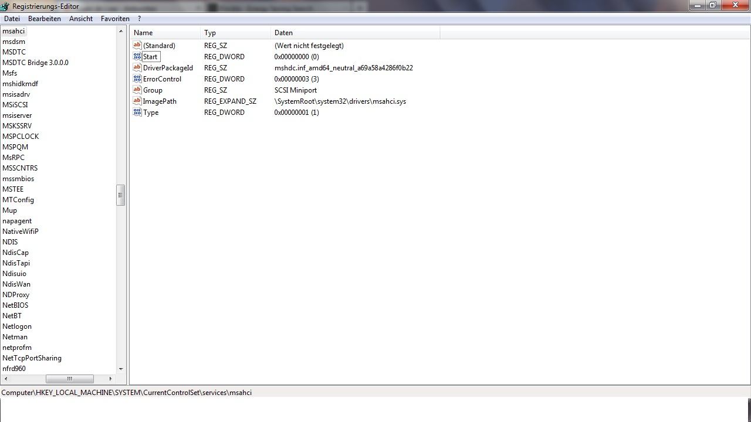Select the msahci key in the tree
Screen dimensions: 751x422
click(x=13, y=30)
